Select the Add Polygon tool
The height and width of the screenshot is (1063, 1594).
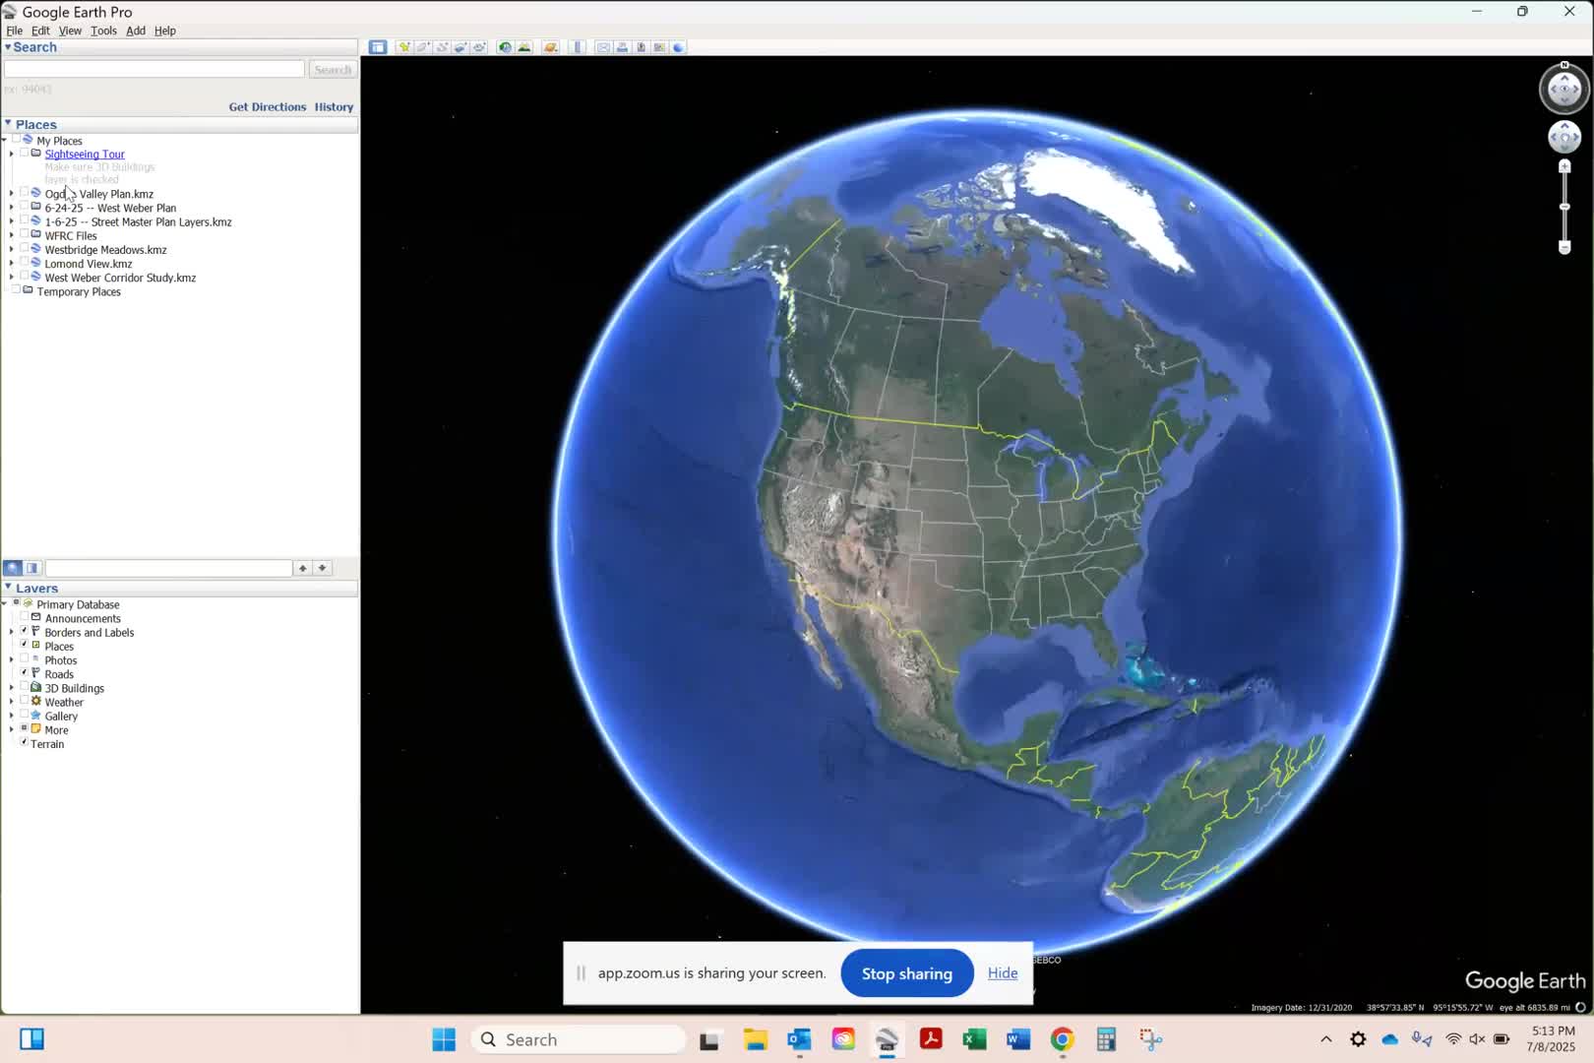point(423,47)
